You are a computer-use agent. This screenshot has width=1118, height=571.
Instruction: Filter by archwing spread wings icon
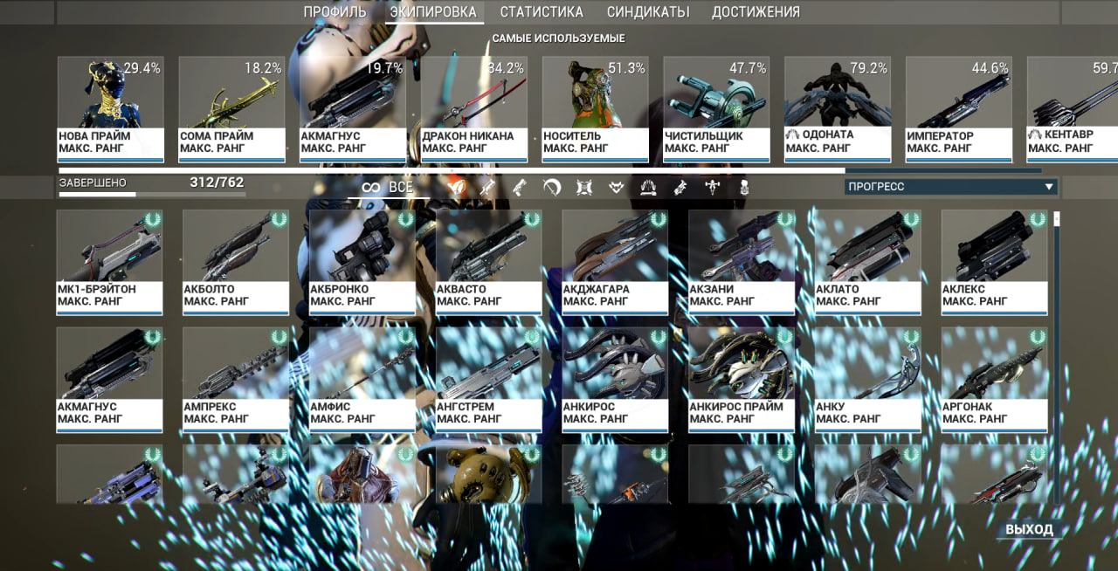point(648,187)
